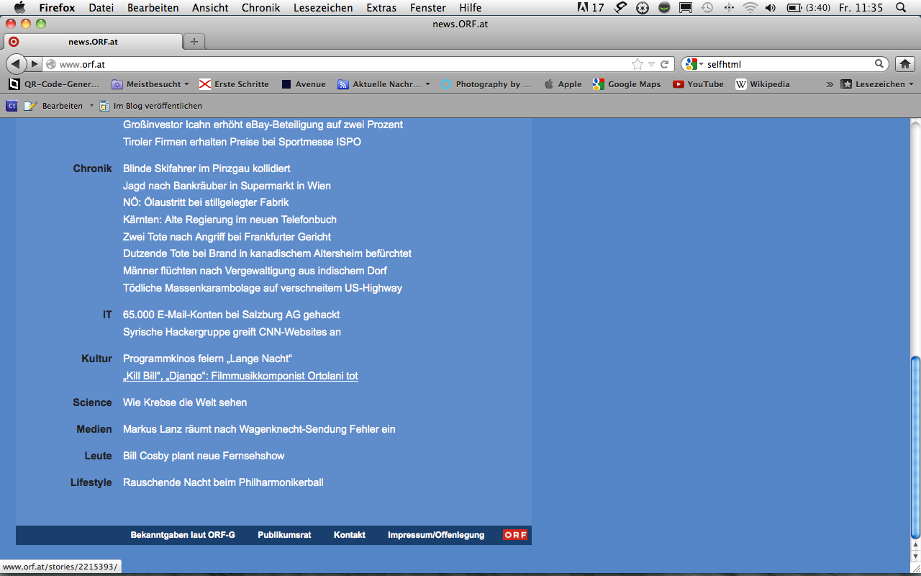Open the Apple bookmark
Screen dimensions: 921x576
563,84
